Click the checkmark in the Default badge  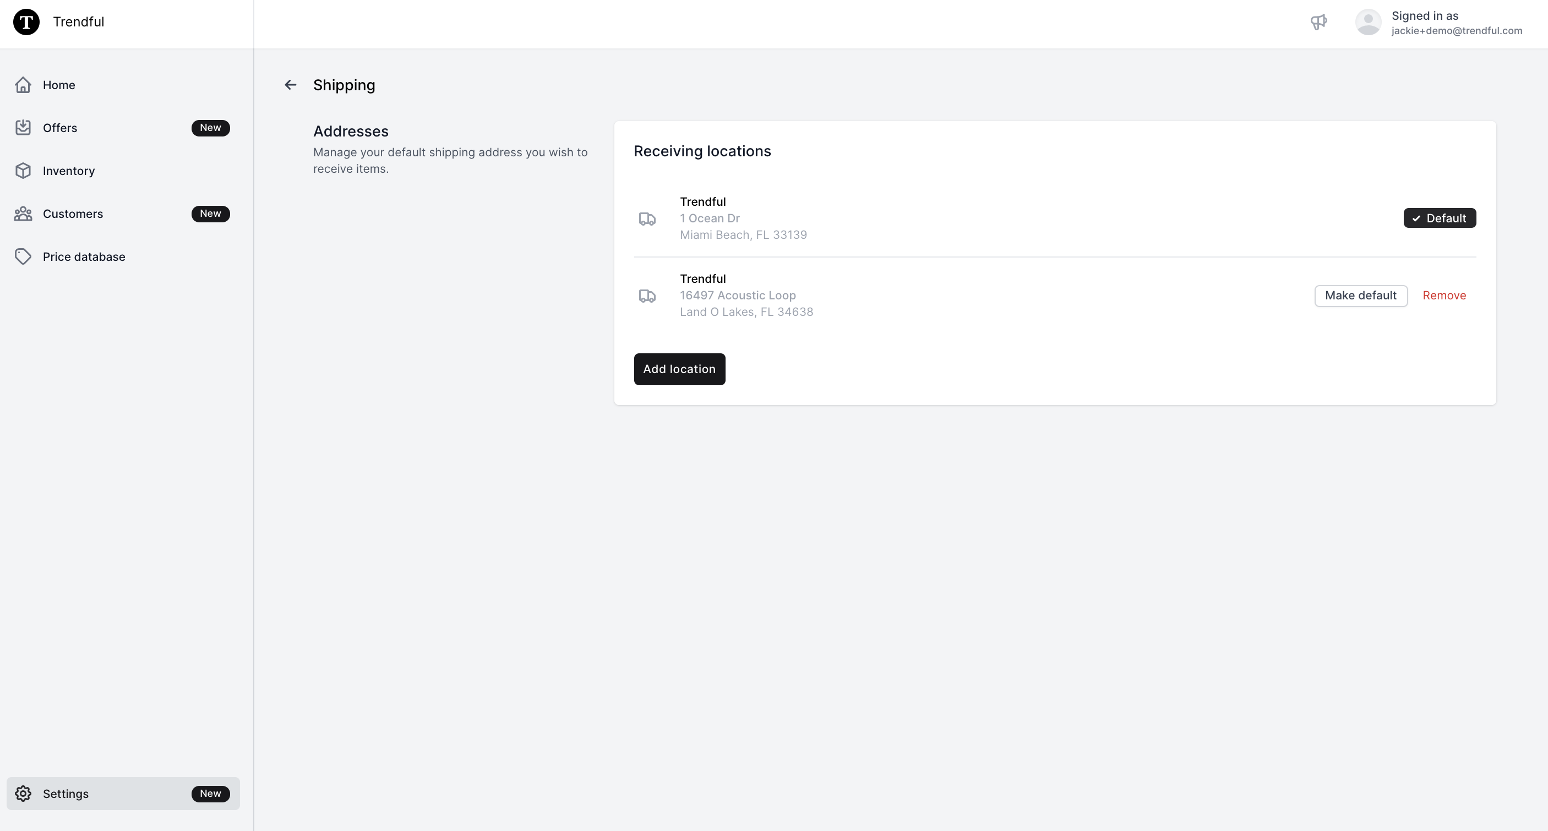pyautogui.click(x=1416, y=218)
